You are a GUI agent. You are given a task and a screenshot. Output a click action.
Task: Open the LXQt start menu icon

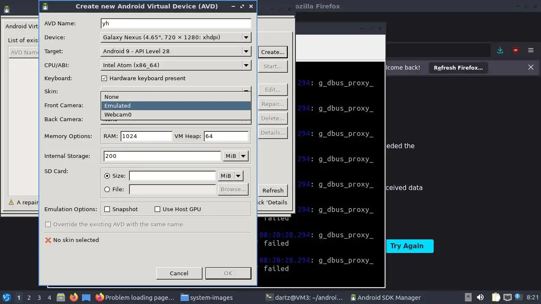[x=7, y=298]
